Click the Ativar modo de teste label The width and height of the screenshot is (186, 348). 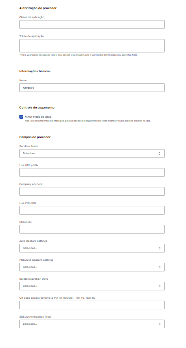pos(38,116)
